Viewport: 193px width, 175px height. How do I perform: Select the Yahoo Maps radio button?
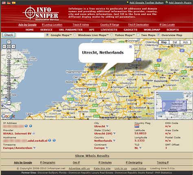(x=112, y=35)
